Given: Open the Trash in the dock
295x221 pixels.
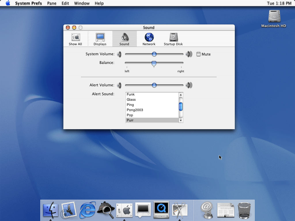Looking at the screenshot, I should coord(244,210).
